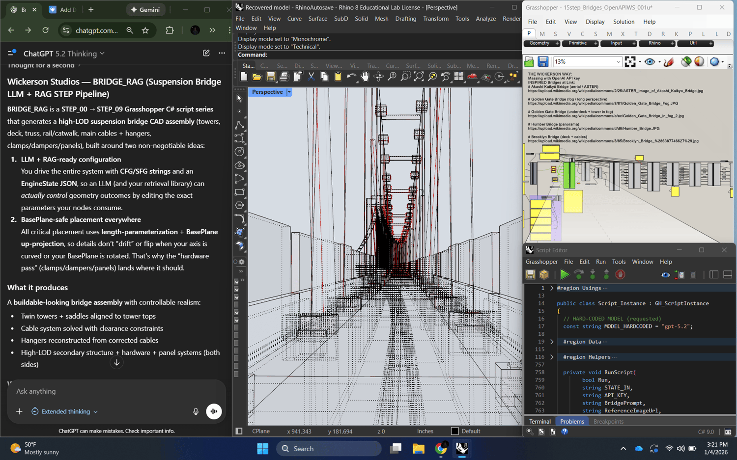
Task: Click the Grasshopper sketch pencil icon
Action: coord(668,62)
